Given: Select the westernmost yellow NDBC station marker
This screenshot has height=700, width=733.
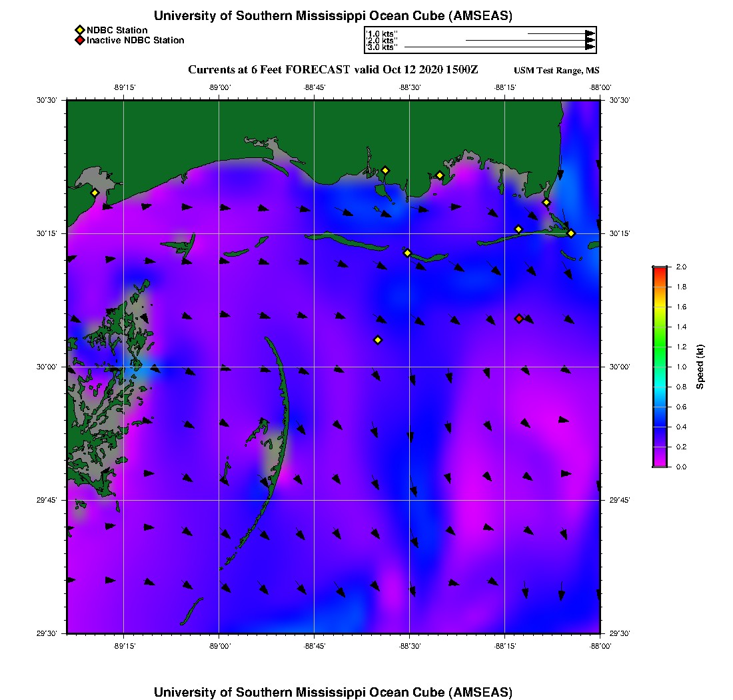Looking at the screenshot, I should [95, 193].
